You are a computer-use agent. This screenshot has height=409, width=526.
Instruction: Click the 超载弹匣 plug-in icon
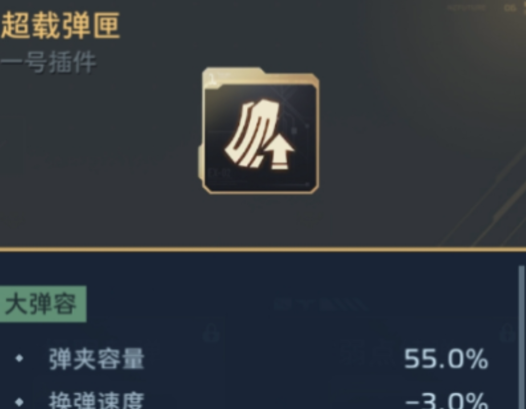259,130
